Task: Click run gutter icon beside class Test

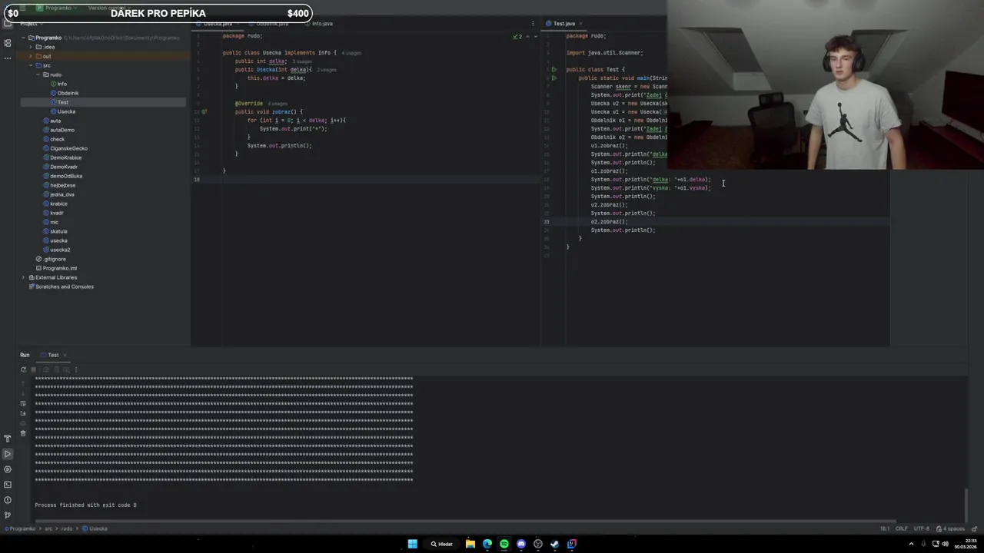Action: (x=553, y=70)
